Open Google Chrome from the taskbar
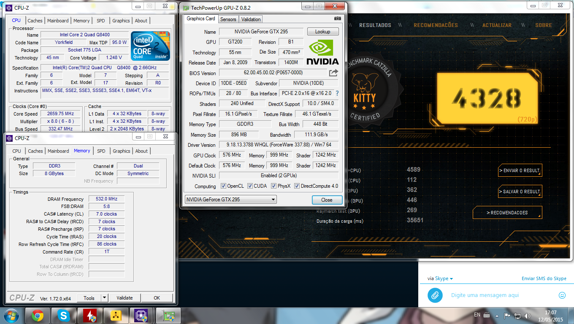This screenshot has height=324, width=574. (37, 315)
